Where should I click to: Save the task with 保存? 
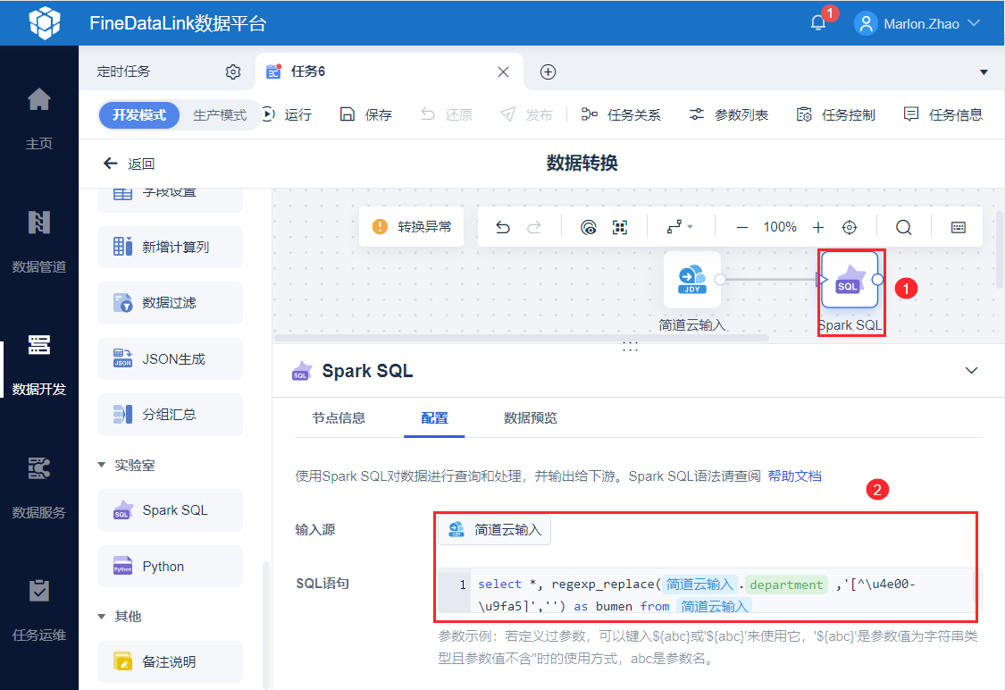tap(366, 114)
